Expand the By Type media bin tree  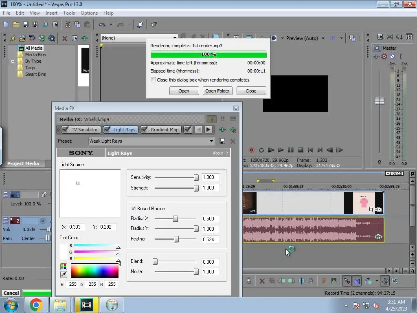pos(13,61)
